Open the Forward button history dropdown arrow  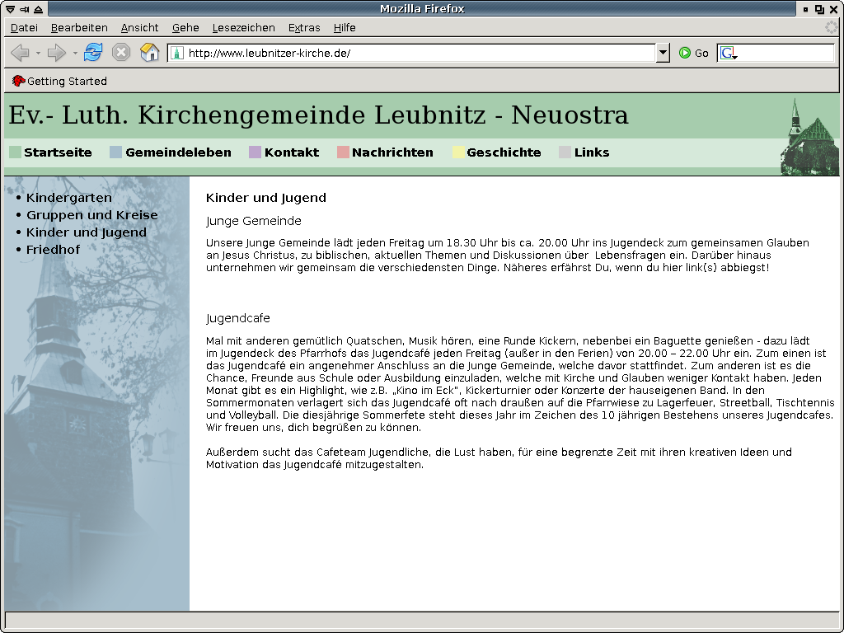[75, 54]
